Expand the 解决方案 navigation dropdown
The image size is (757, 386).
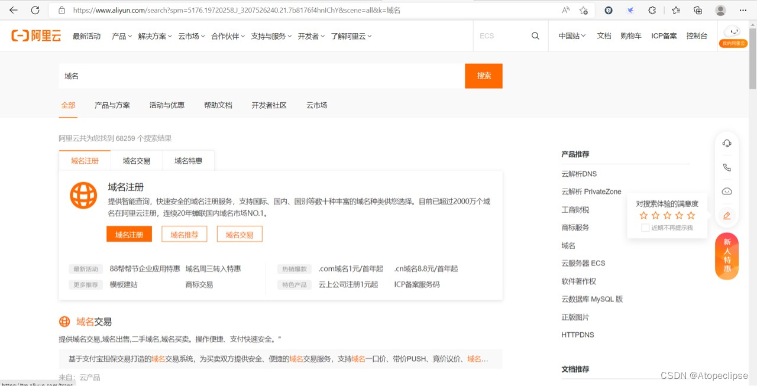(155, 36)
